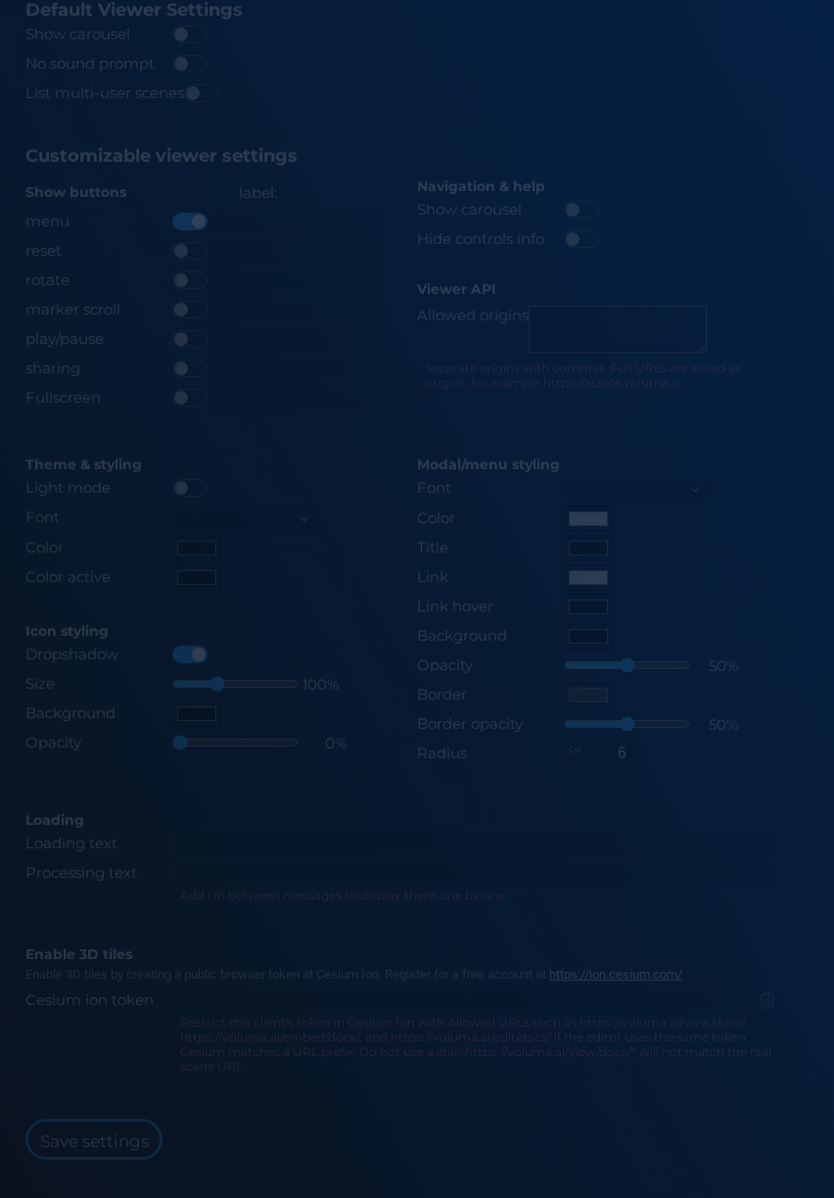Switch on Light mode
Screen dimensions: 834x1198
190,488
